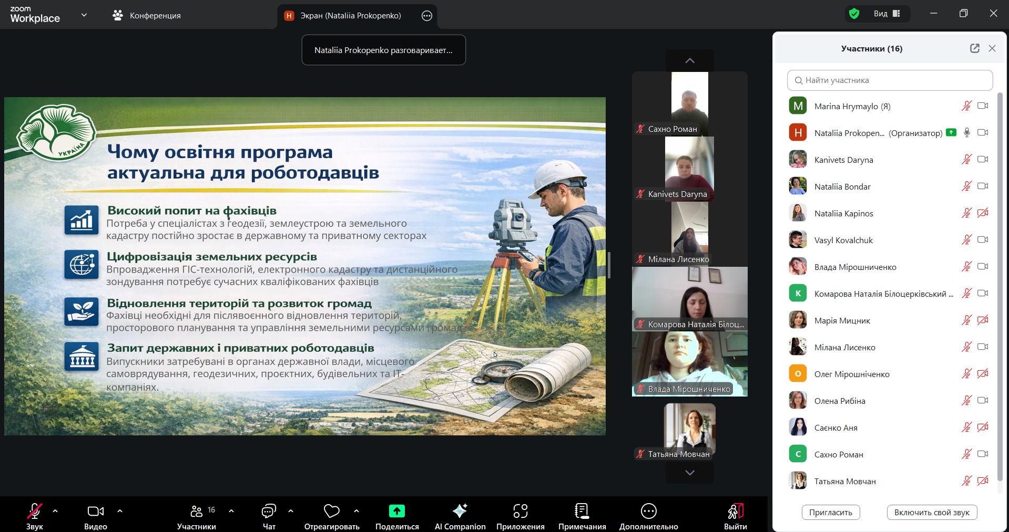Switch to the Conference tab

[147, 16]
